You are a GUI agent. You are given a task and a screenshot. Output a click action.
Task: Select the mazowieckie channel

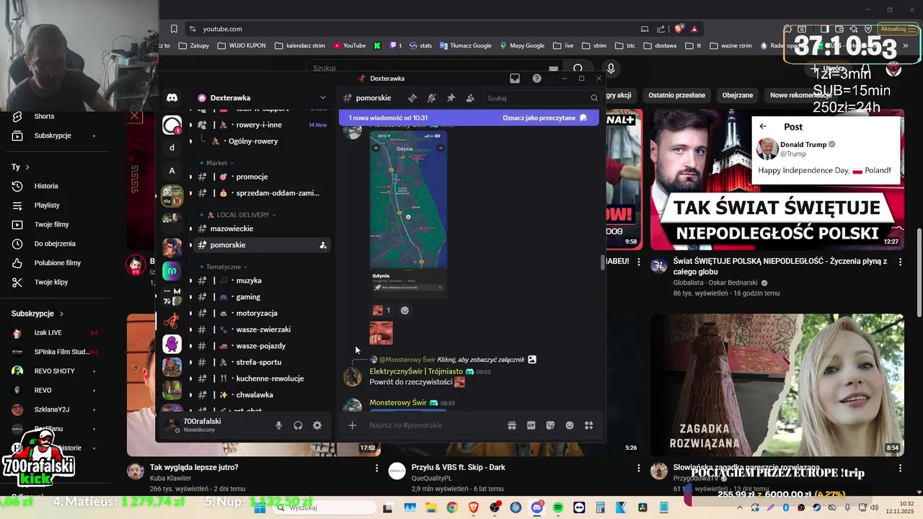(x=261, y=229)
